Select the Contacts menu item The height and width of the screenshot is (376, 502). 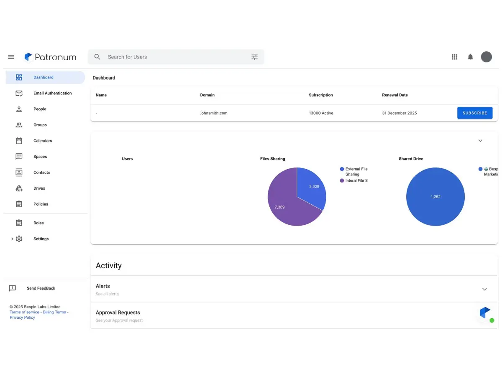pos(41,173)
